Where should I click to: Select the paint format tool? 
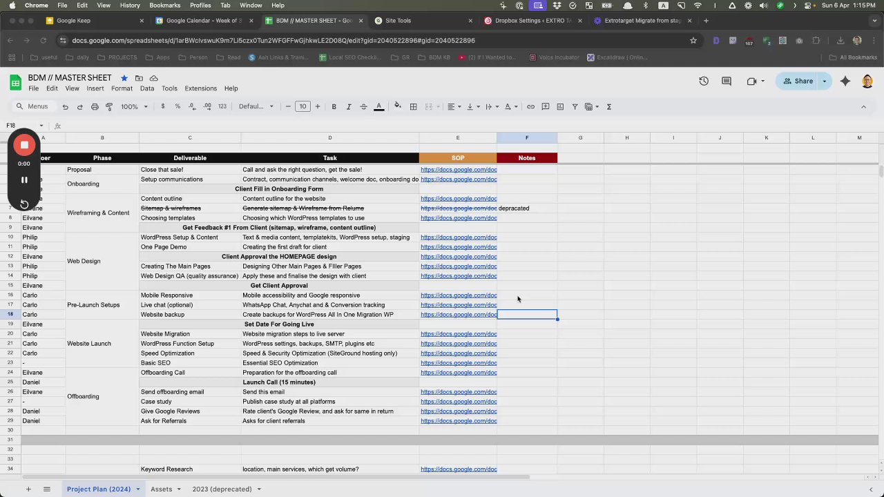[109, 107]
